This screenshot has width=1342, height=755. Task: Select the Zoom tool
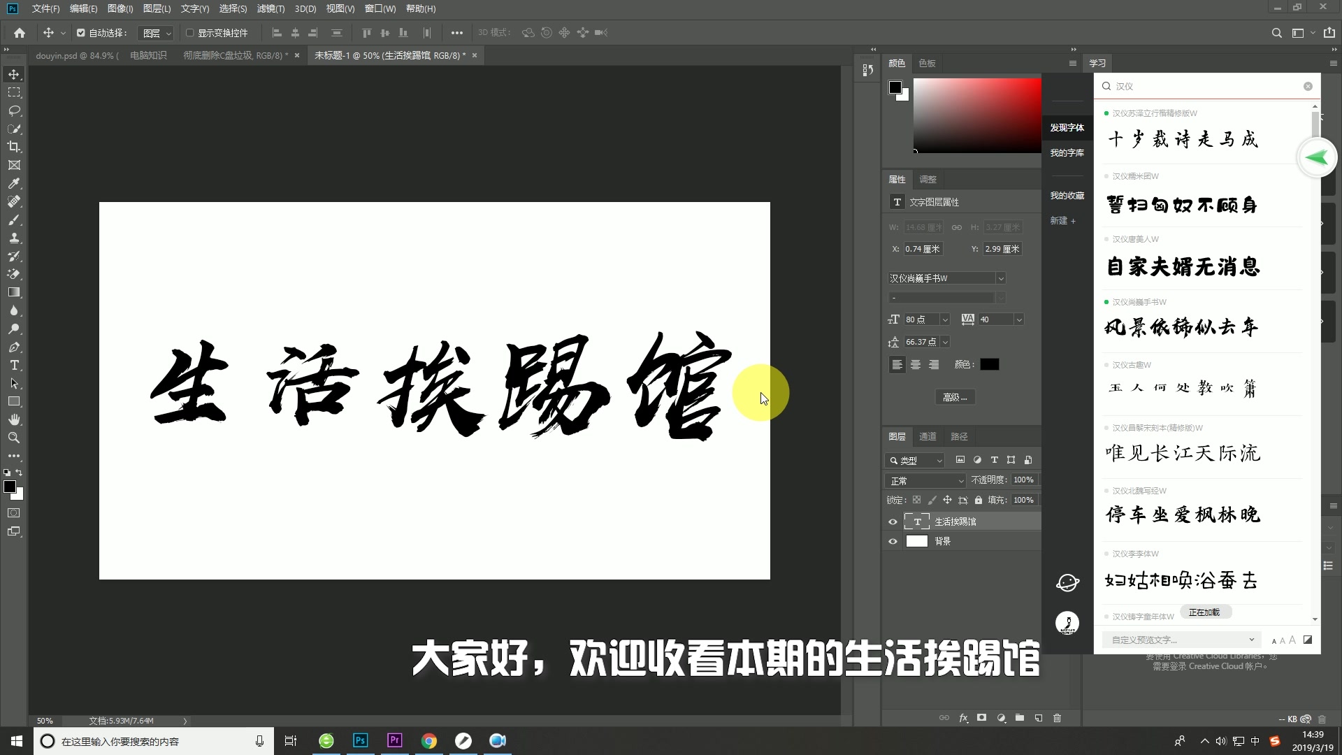(14, 438)
